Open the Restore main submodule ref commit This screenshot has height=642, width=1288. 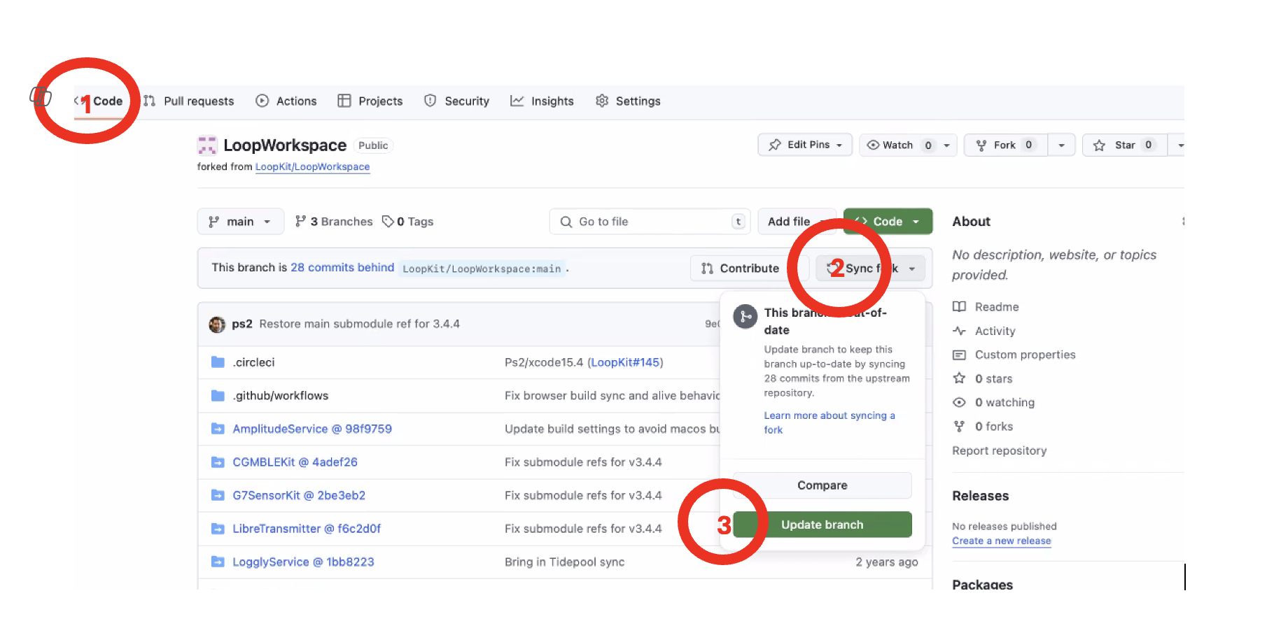click(359, 324)
